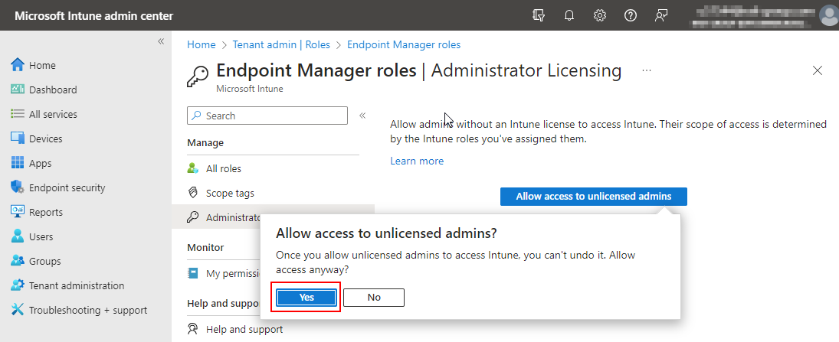839x342 pixels.
Task: Click the All services list icon
Action: tap(18, 114)
